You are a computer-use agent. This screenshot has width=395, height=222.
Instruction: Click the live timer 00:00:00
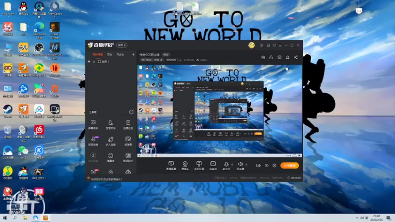coord(294,178)
